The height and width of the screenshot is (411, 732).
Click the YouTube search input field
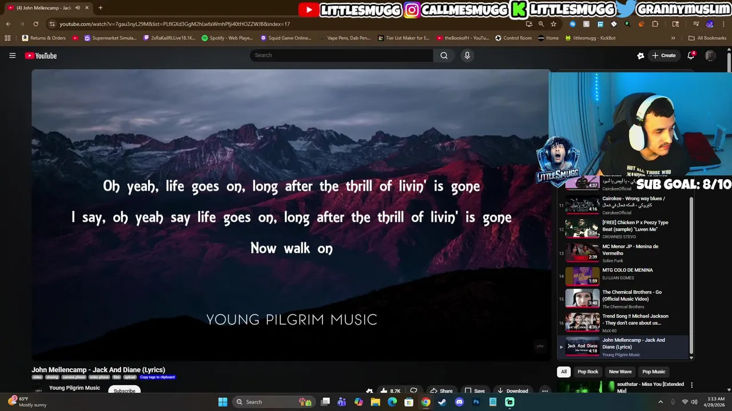coord(341,55)
